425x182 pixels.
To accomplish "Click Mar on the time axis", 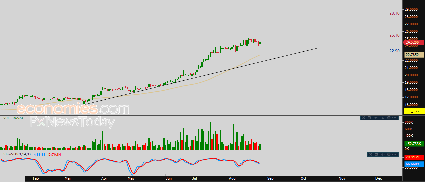I will point(68,178).
